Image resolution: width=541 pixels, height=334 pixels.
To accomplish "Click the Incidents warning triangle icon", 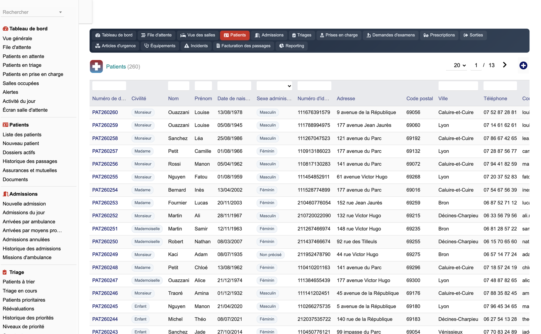I will [x=187, y=46].
